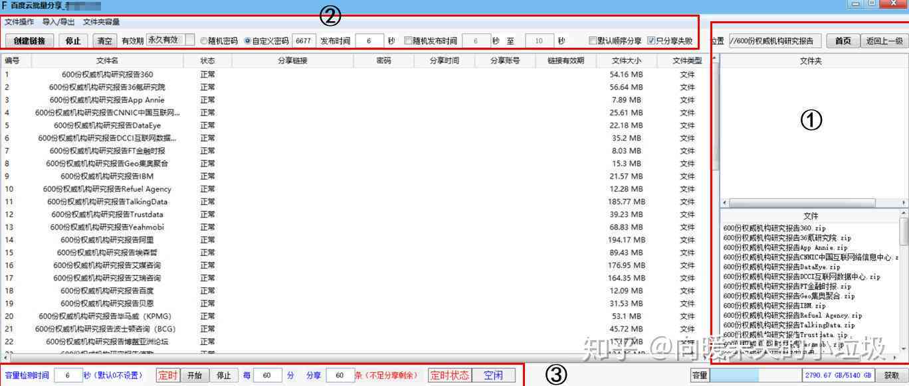
Task: Click the 容量检测时间 seconds input field
Action: [x=68, y=375]
